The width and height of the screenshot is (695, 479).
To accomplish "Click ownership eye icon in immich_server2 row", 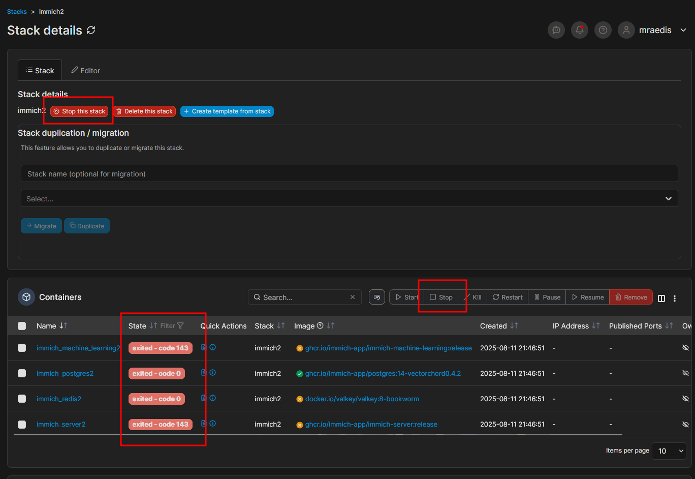I will (685, 424).
